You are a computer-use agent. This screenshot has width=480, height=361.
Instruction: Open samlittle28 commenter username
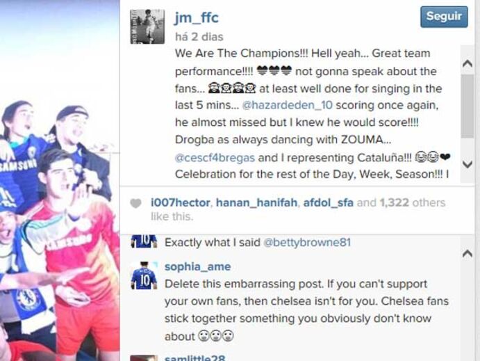(195, 358)
